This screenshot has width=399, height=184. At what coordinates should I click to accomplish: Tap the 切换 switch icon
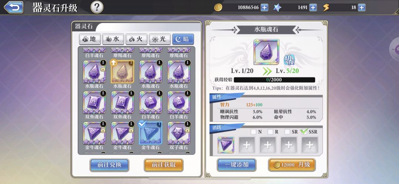click(x=289, y=60)
